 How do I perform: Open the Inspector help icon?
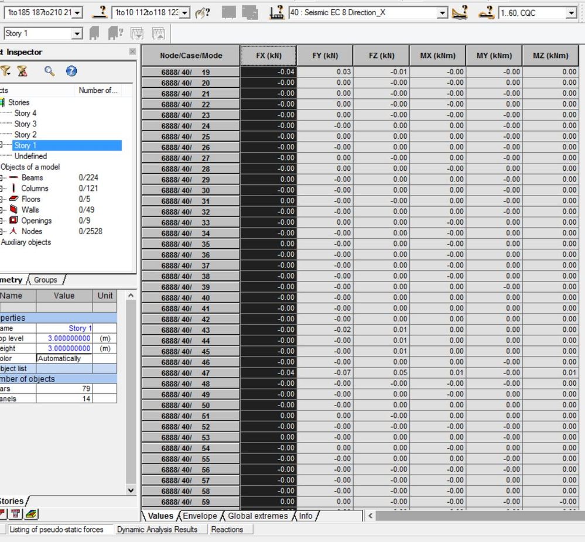(x=71, y=71)
